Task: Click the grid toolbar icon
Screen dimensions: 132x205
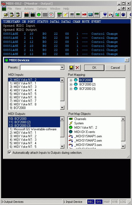Action: click(45, 15)
